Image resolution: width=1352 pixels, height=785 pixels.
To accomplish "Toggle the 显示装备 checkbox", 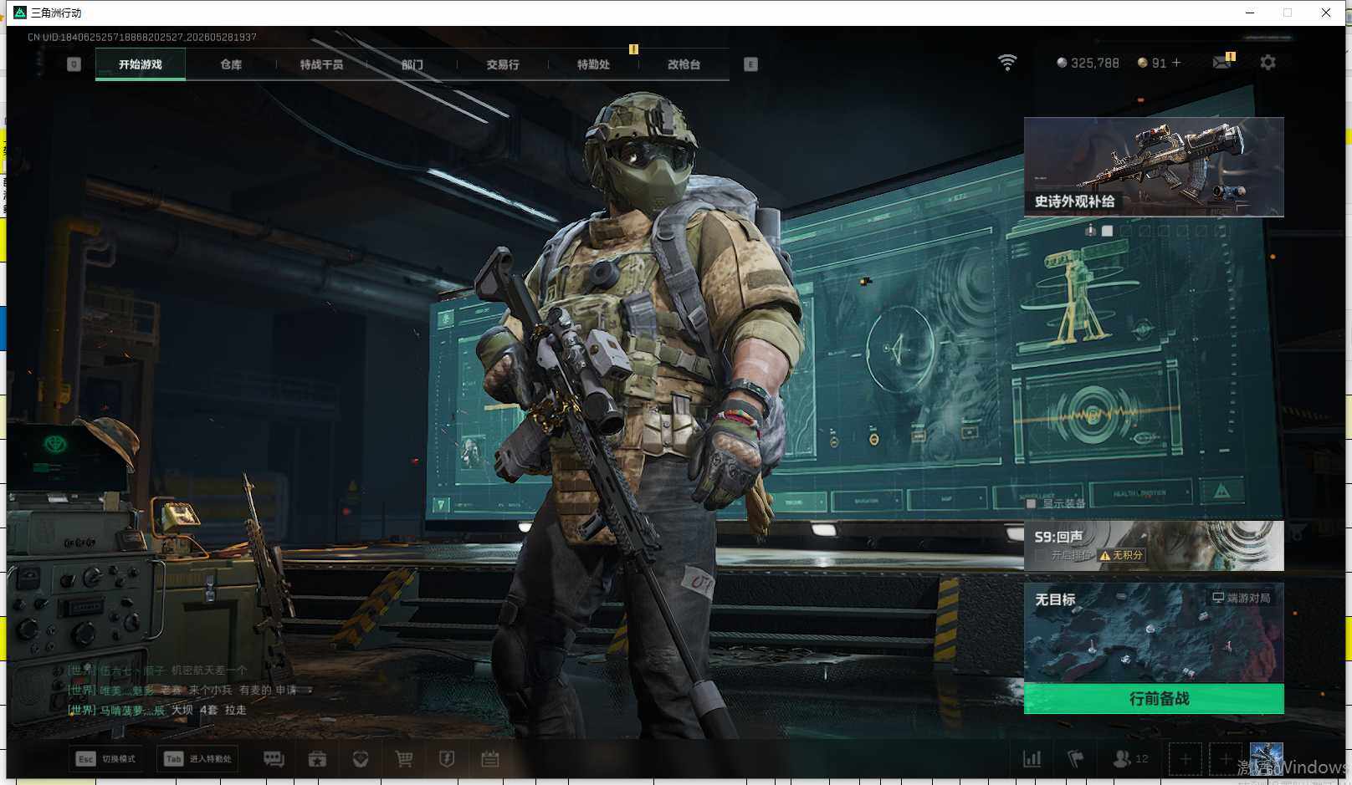I will (x=1031, y=503).
